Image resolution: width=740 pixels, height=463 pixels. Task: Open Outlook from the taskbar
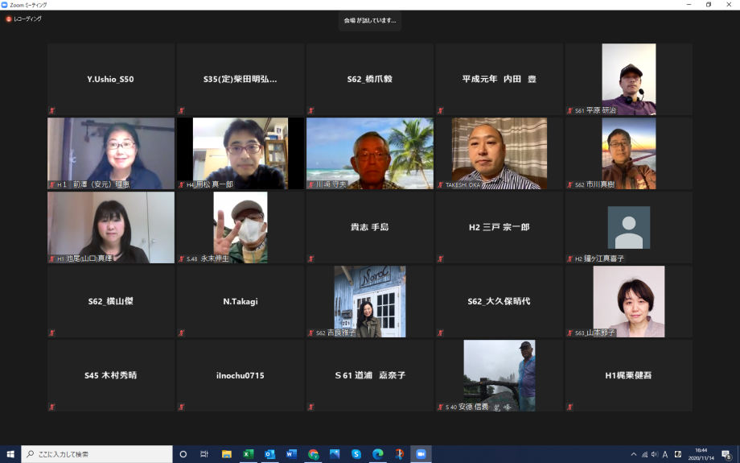tap(270, 454)
